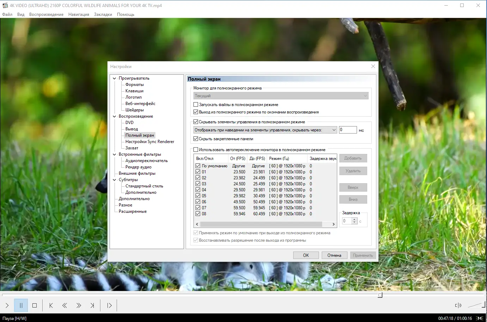Click the Удалить button
The image size is (487, 322).
click(353, 171)
